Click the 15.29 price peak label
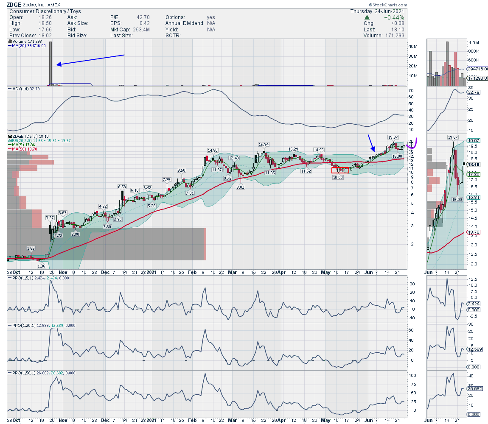The width and height of the screenshot is (488, 424). tap(293, 149)
